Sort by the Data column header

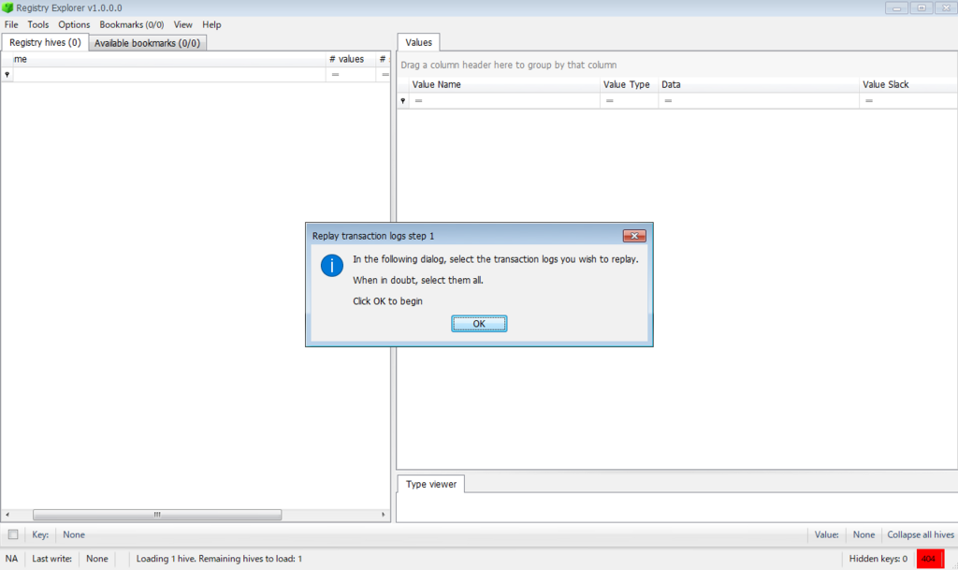pos(758,84)
